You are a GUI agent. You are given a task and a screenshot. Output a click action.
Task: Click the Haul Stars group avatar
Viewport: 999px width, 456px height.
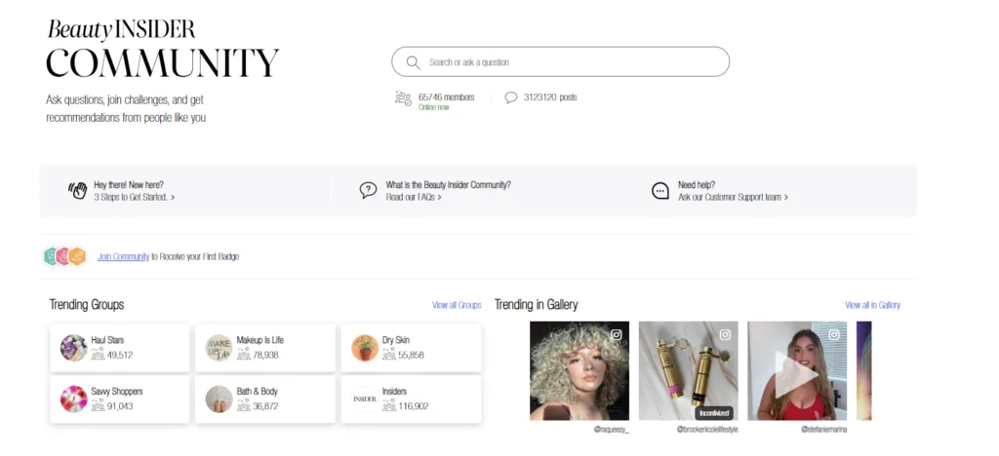coord(74,348)
